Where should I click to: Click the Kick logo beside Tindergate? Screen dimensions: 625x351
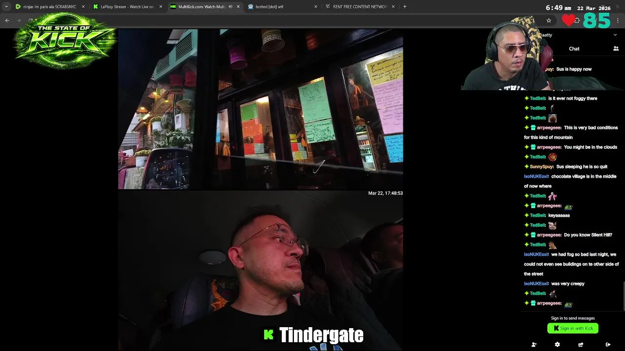click(x=269, y=334)
